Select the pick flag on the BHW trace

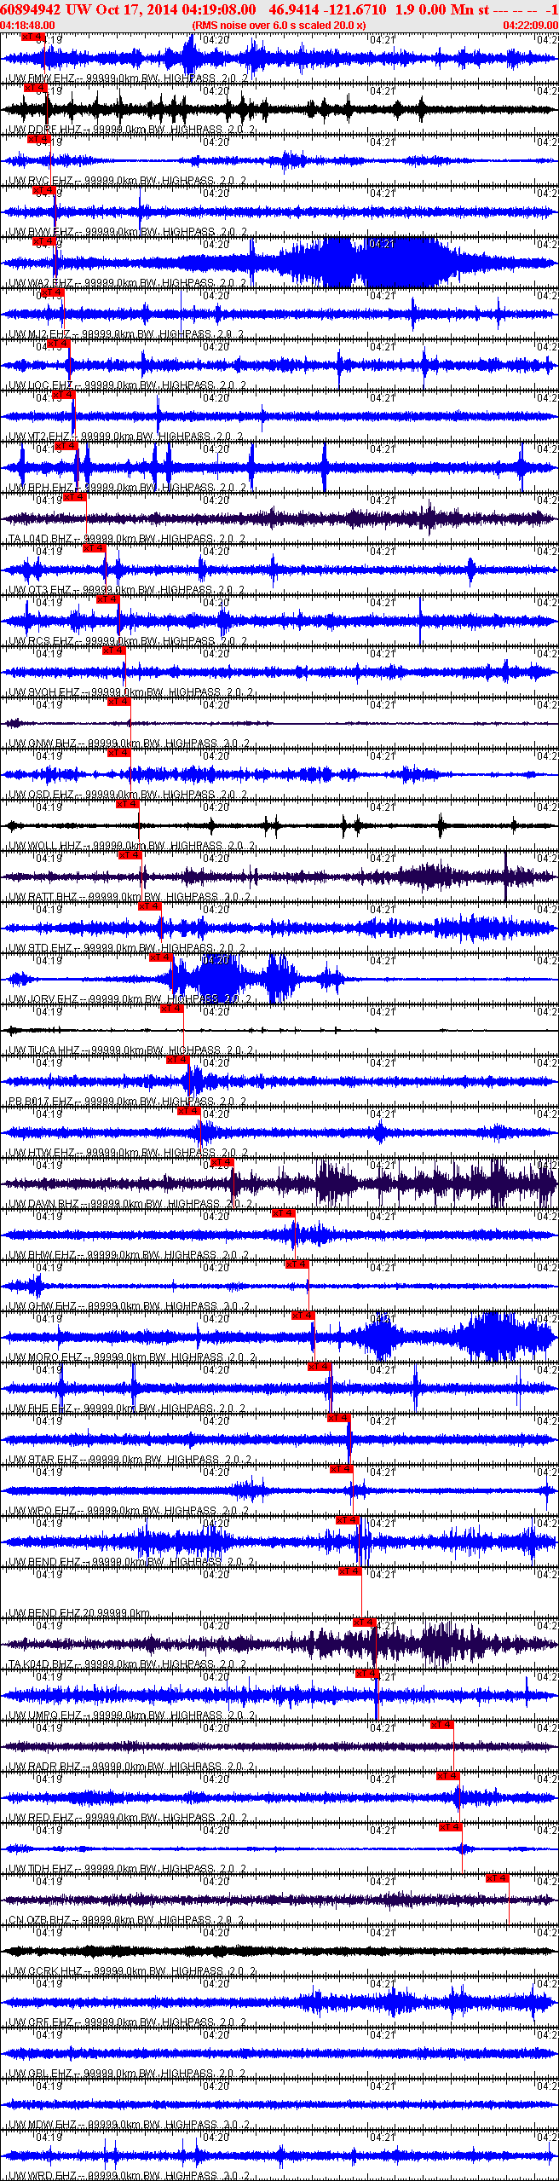point(284,1213)
